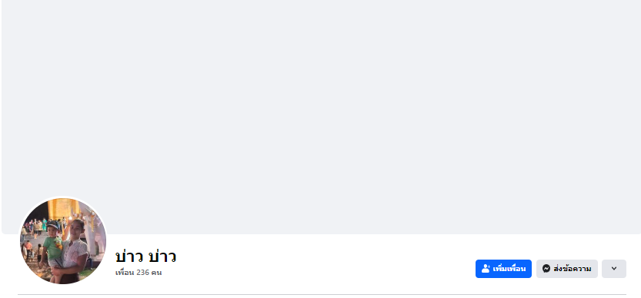Image resolution: width=641 pixels, height=298 pixels.
Task: Click the word เพื่อน before 236
Action: click(x=125, y=273)
